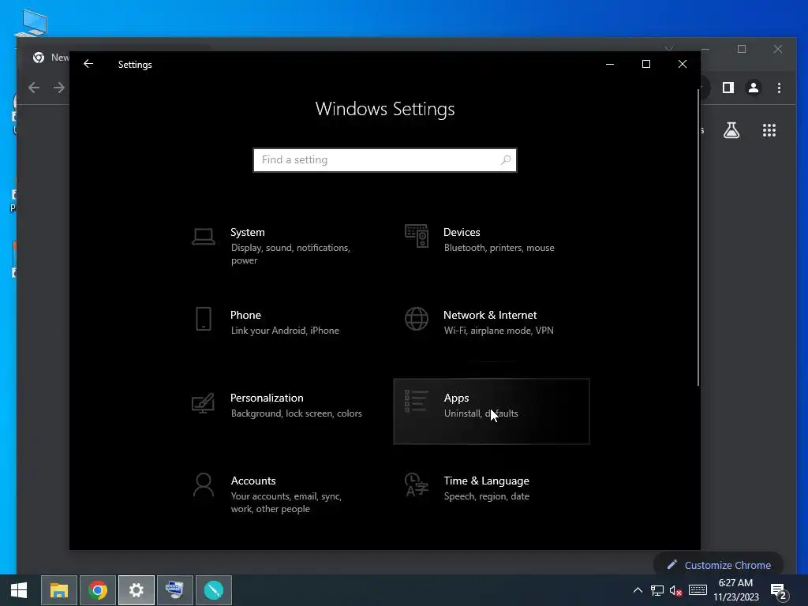The width and height of the screenshot is (808, 606).
Task: Click the magnifier icon in the search box
Action: (506, 159)
